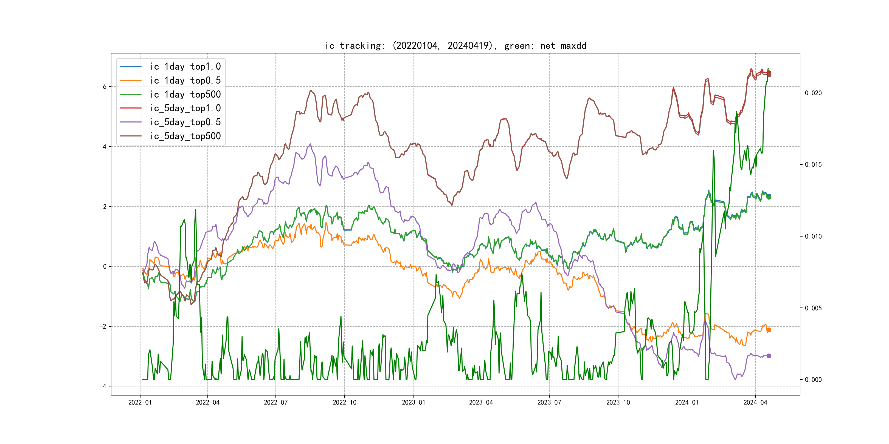Click the 2022-07 x-axis date label

[275, 402]
